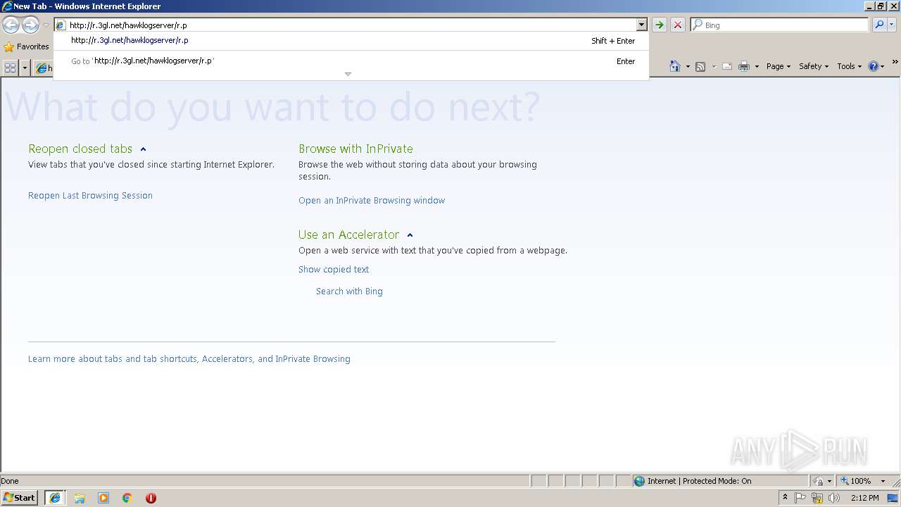Collapse the Reopen closed tabs section
The image size is (901, 507).
click(x=143, y=149)
